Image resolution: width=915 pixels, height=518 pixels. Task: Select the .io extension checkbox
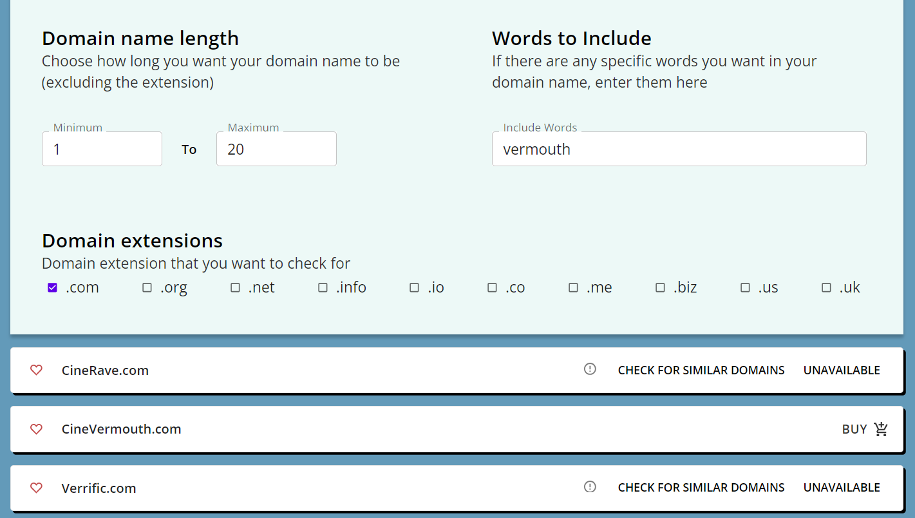[414, 288]
